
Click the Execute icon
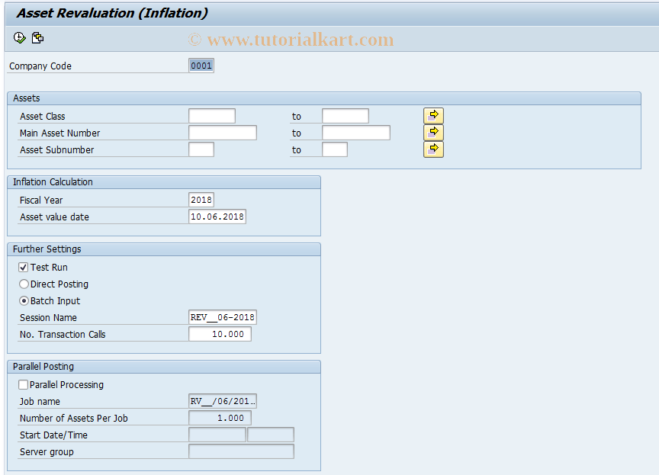click(19, 37)
